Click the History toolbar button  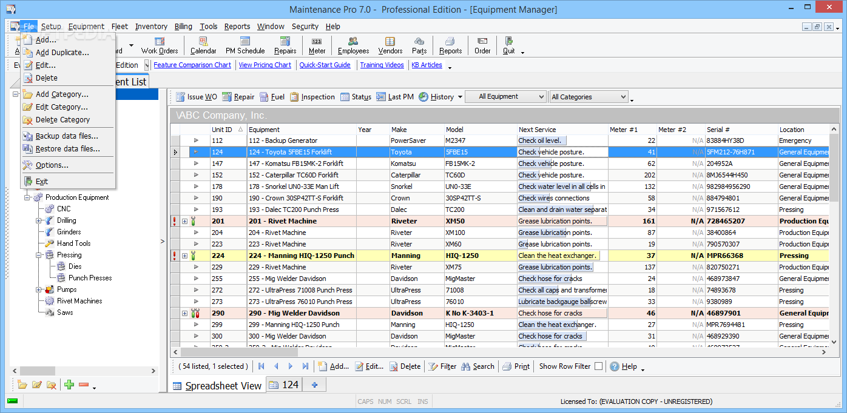436,97
